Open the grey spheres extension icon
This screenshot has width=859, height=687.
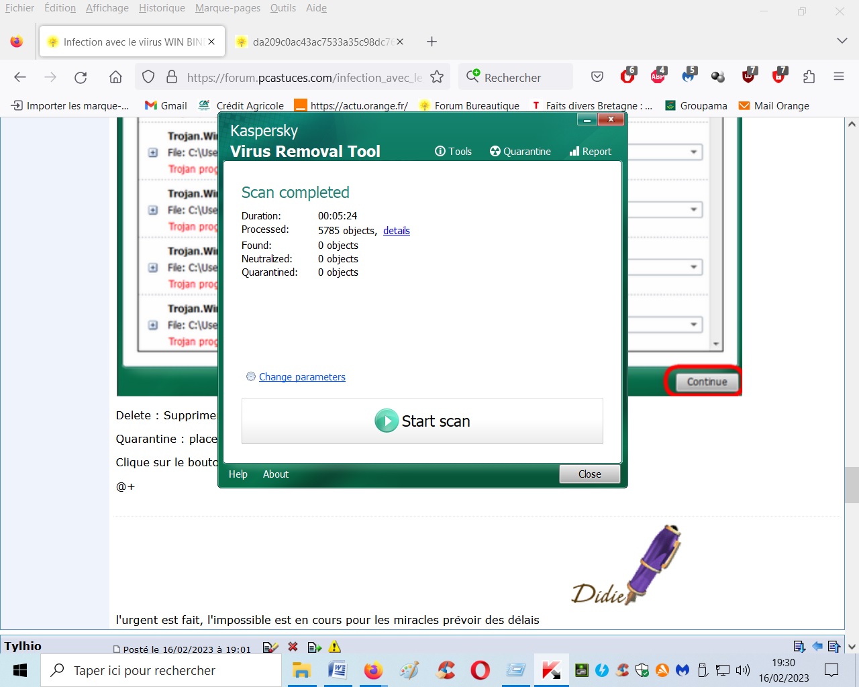(718, 77)
